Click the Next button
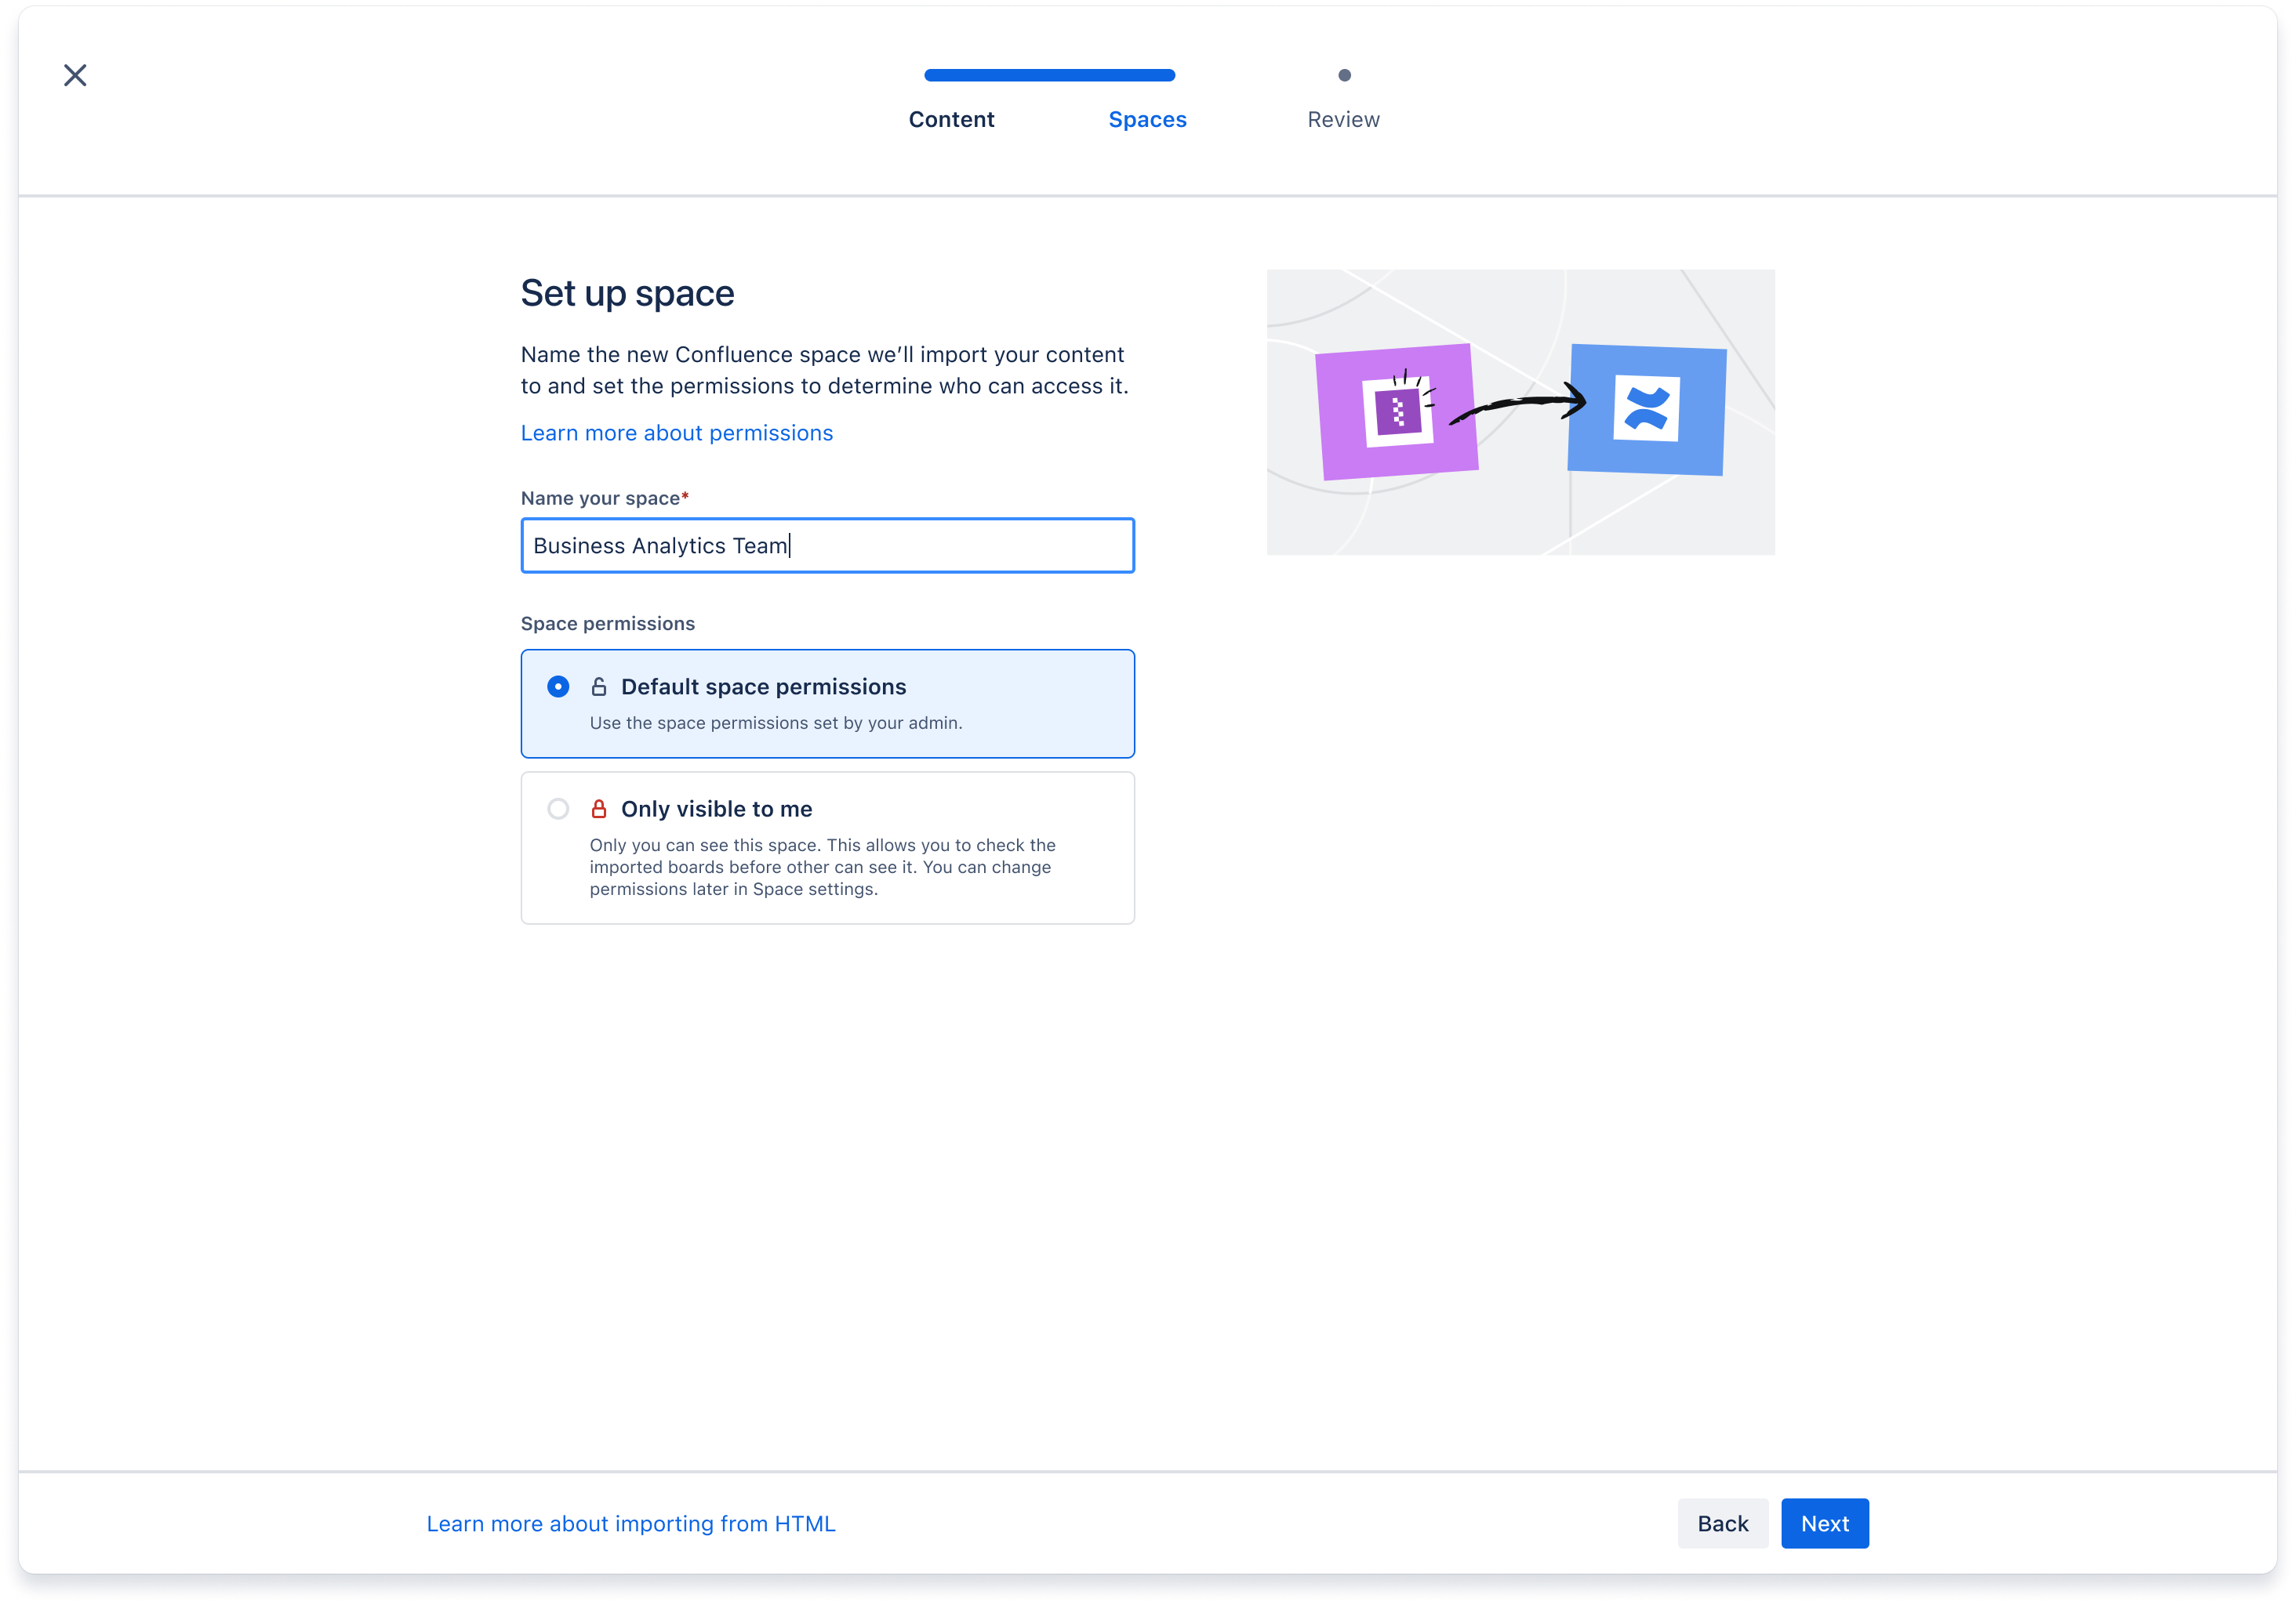Viewport: 2296px width, 1605px height. (x=1824, y=1523)
